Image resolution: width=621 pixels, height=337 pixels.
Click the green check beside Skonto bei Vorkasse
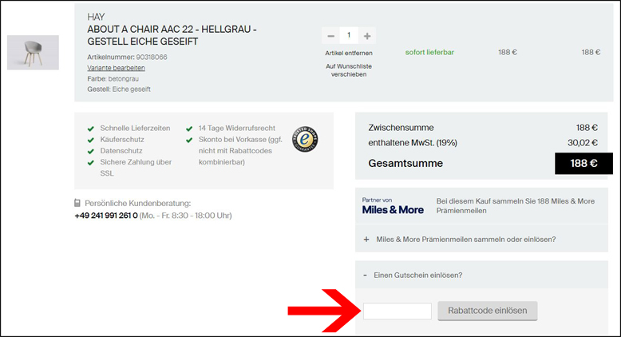(189, 140)
